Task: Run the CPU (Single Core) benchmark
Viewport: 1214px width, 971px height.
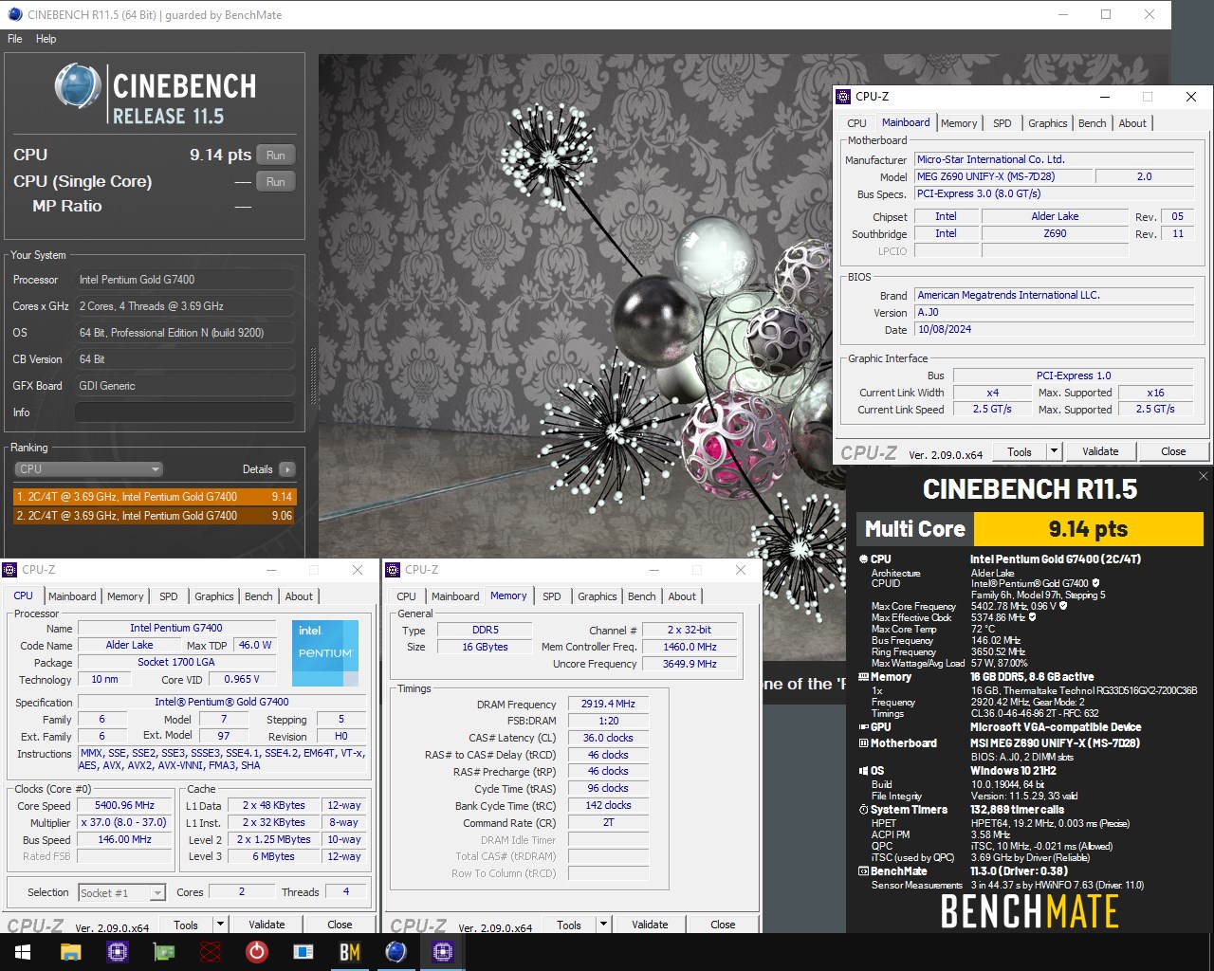Action: click(276, 182)
